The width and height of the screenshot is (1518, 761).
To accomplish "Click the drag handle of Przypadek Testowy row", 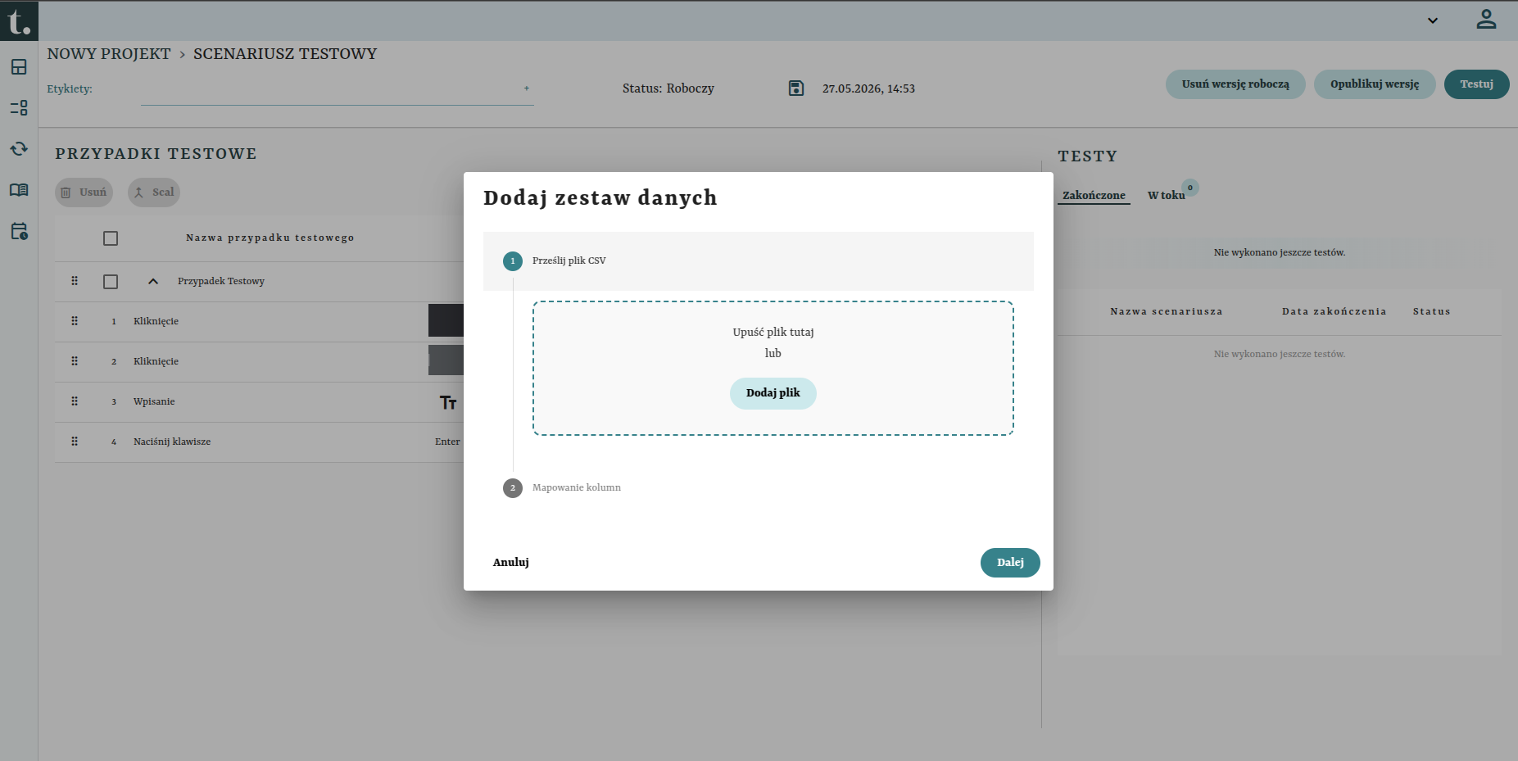I will coord(75,281).
